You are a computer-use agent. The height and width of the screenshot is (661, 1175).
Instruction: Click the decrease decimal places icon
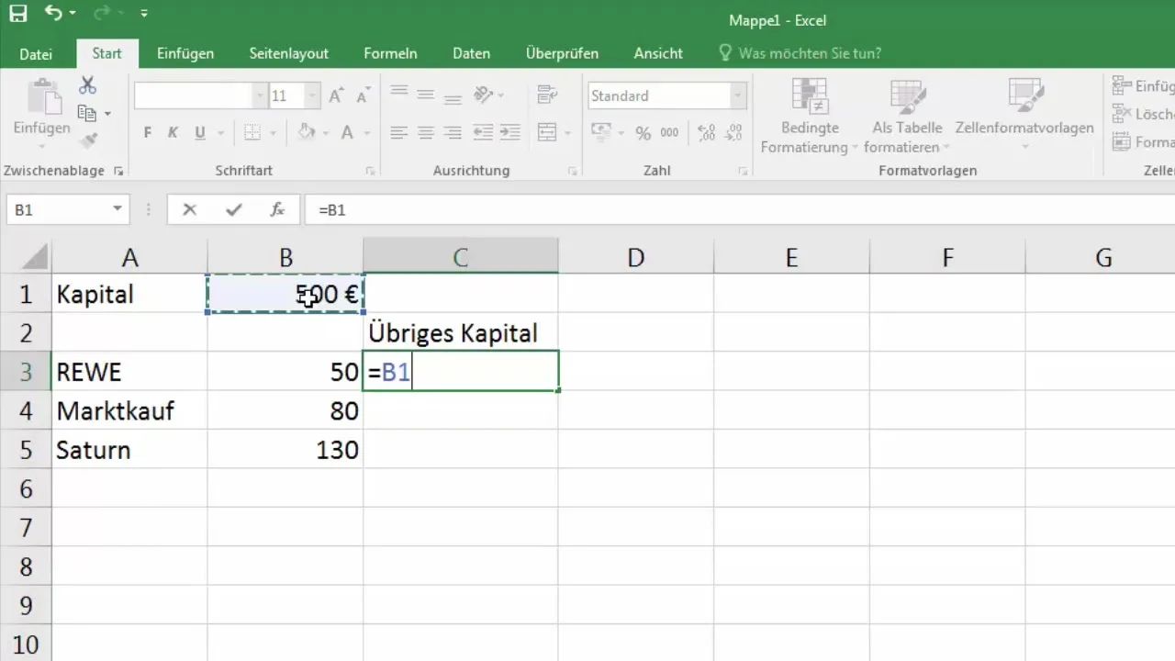click(733, 133)
